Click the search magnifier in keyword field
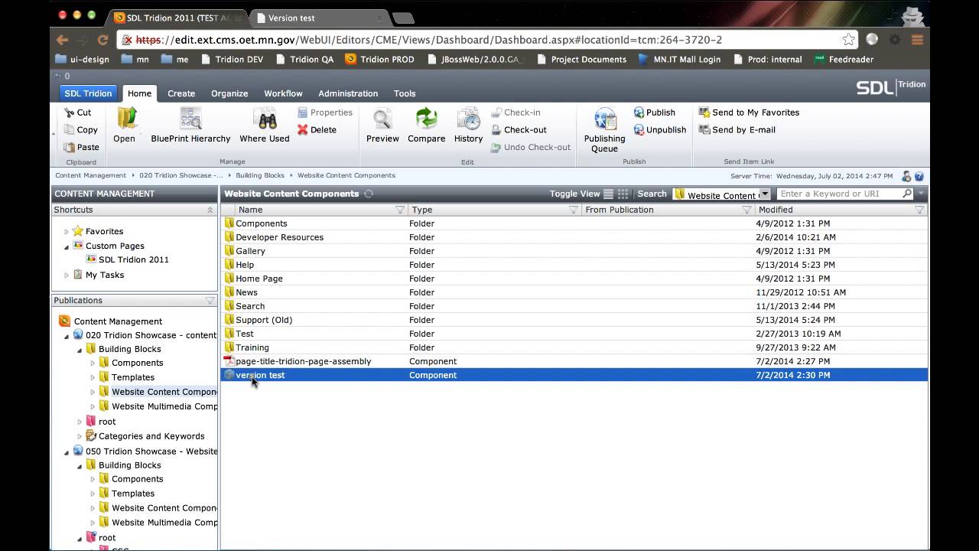This screenshot has width=979, height=551. click(907, 194)
